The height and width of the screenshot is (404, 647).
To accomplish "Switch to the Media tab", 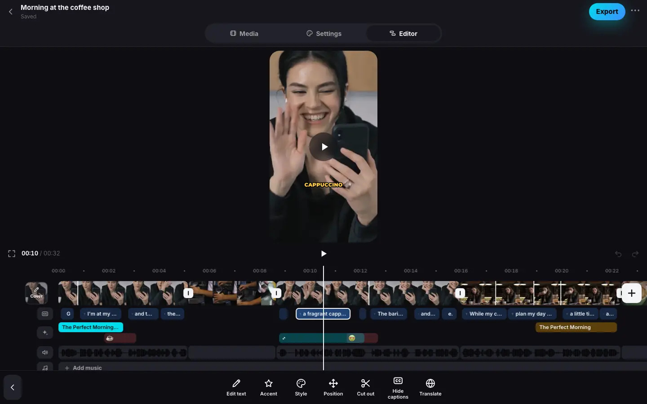I will (244, 34).
